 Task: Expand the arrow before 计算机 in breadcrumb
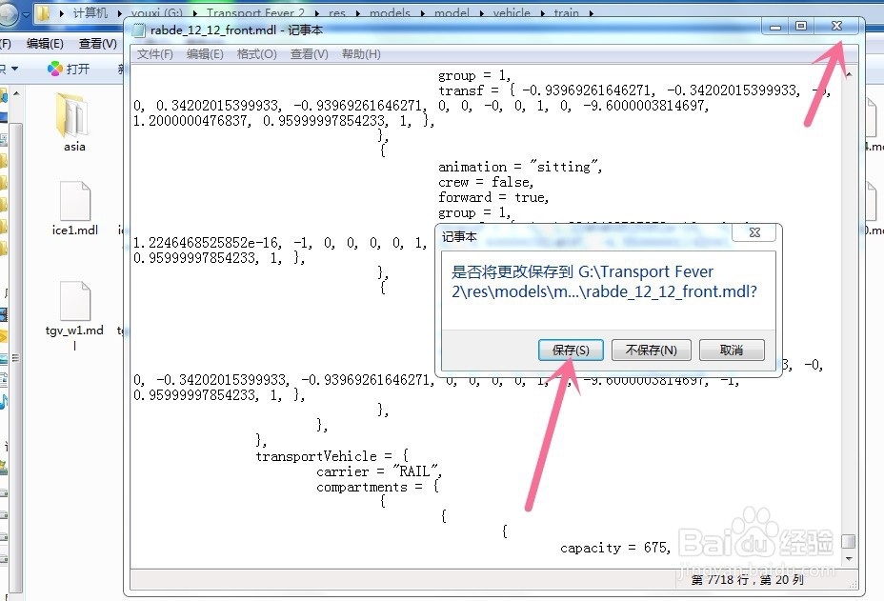(x=62, y=13)
